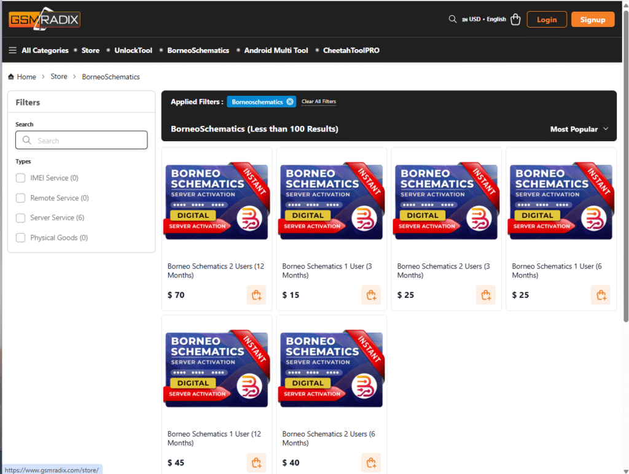Add the $15 Borneo Schematics product to cart
Screen dimensions: 629x474
371,295
